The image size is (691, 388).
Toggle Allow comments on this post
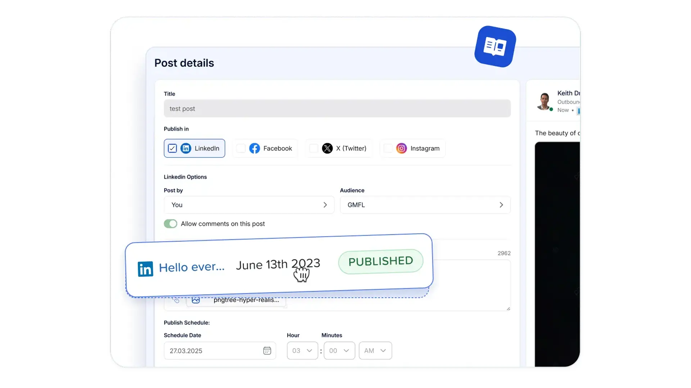pos(171,224)
